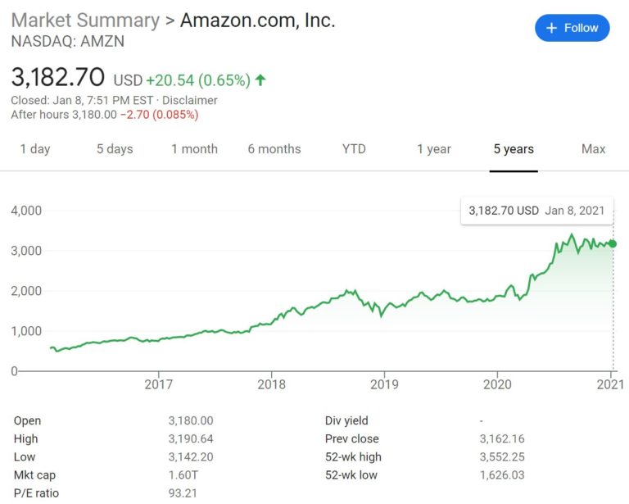Click the 2017 axis label on chart
Screen dimensions: 629x504
tap(158, 384)
